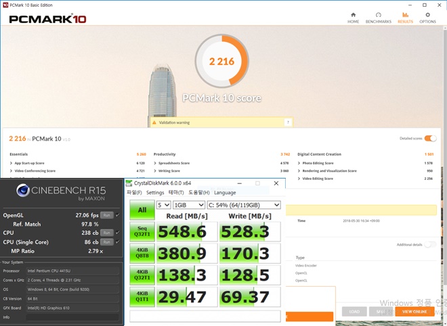The height and width of the screenshot is (326, 447).
Task: Click the 4KiB Q1T1 write value 69.37
Action: click(x=250, y=297)
